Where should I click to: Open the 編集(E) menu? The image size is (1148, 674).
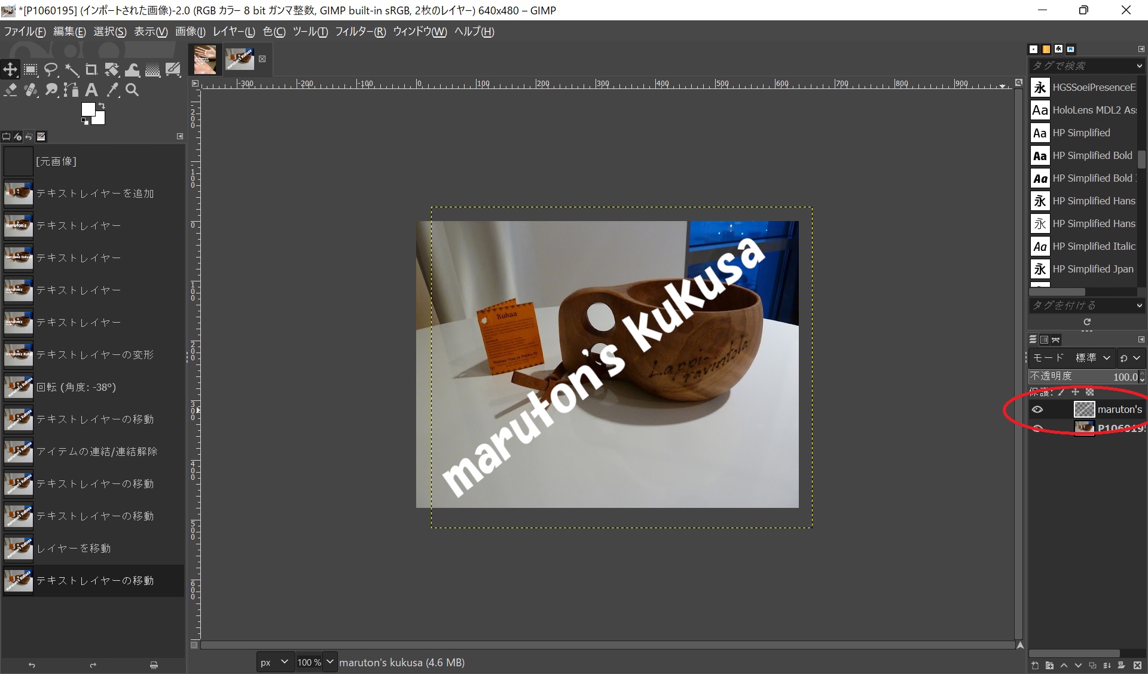(69, 32)
